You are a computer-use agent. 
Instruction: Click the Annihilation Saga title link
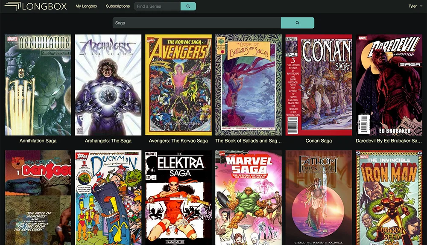(38, 141)
